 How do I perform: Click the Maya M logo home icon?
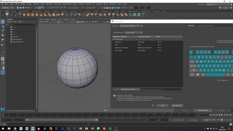(x=3, y=110)
